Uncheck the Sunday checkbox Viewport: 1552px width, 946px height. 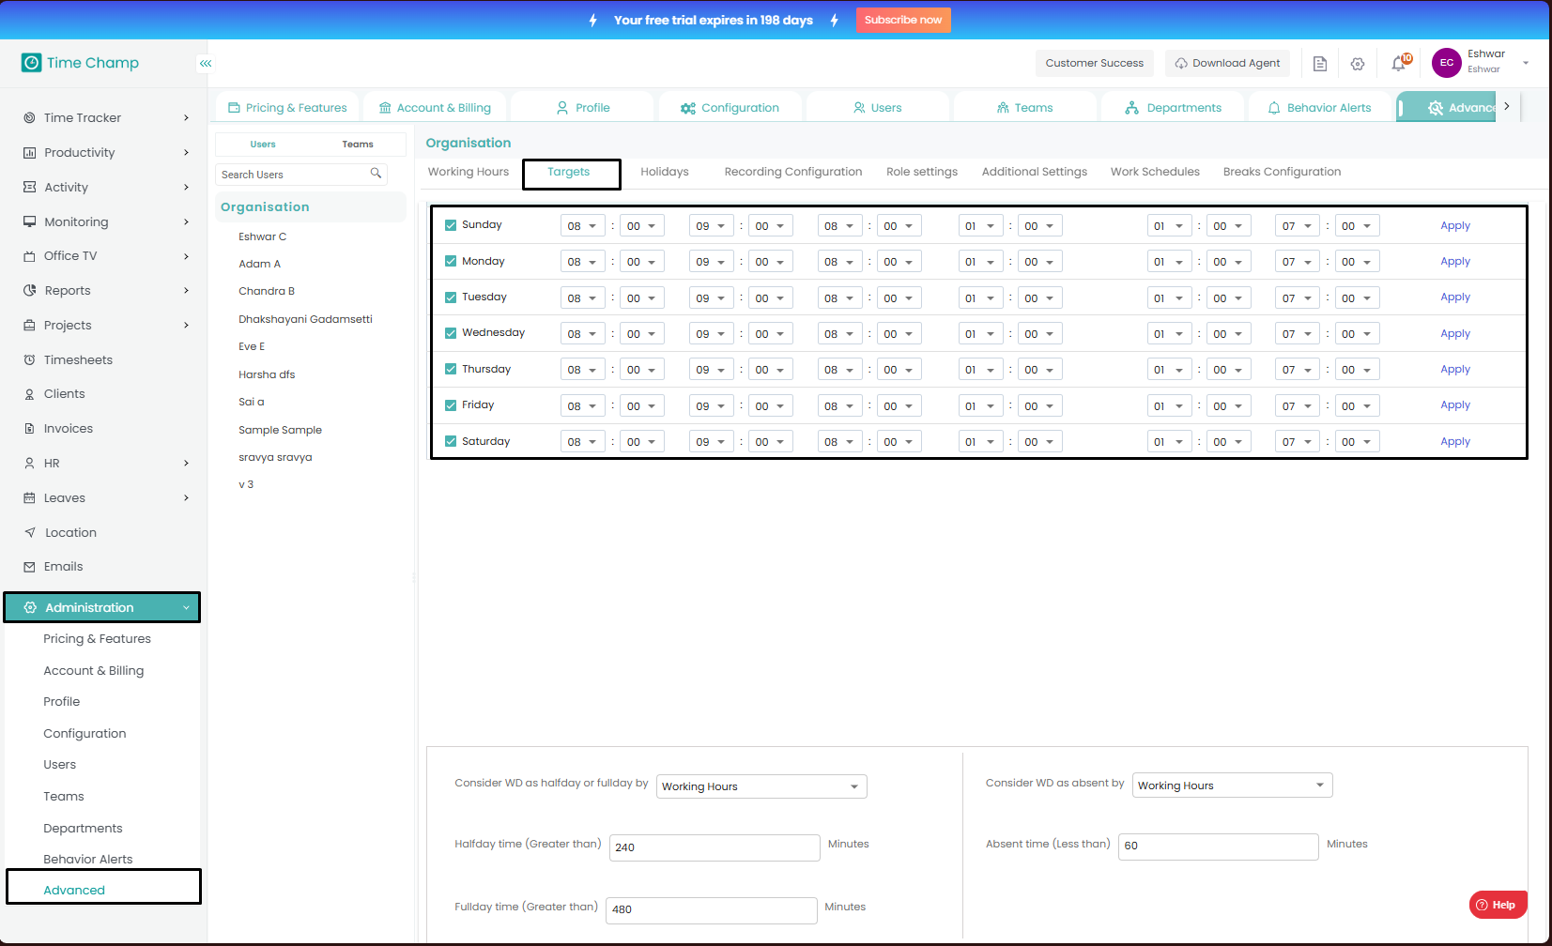(451, 225)
